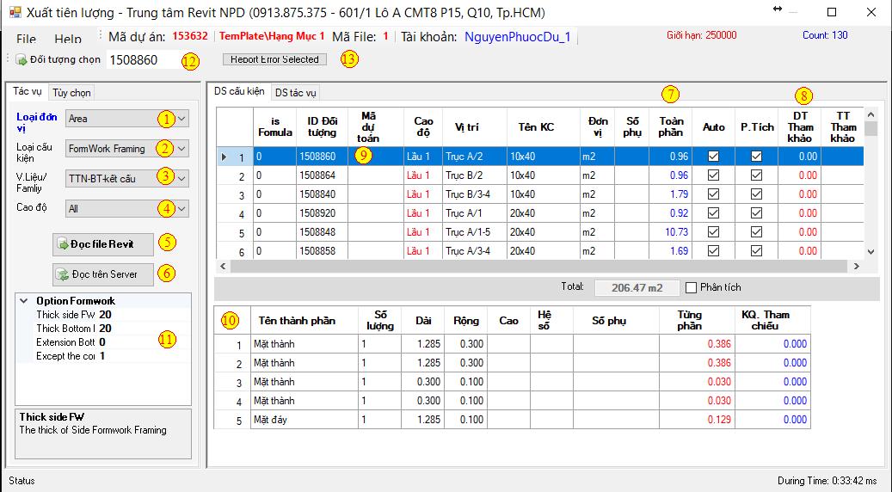Click the application icon in title bar
The width and height of the screenshot is (892, 492).
[x=15, y=12]
